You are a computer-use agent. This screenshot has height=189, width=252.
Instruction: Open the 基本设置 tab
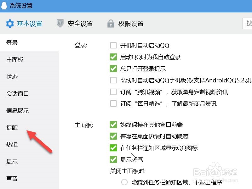pyautogui.click(x=24, y=24)
